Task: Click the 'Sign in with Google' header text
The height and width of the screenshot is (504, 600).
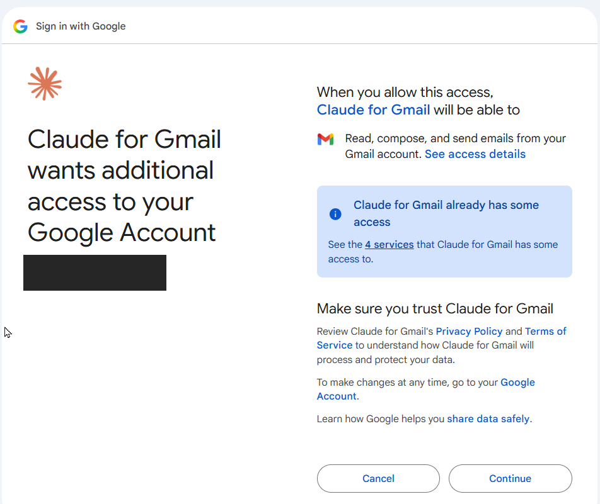Action: pyautogui.click(x=81, y=26)
